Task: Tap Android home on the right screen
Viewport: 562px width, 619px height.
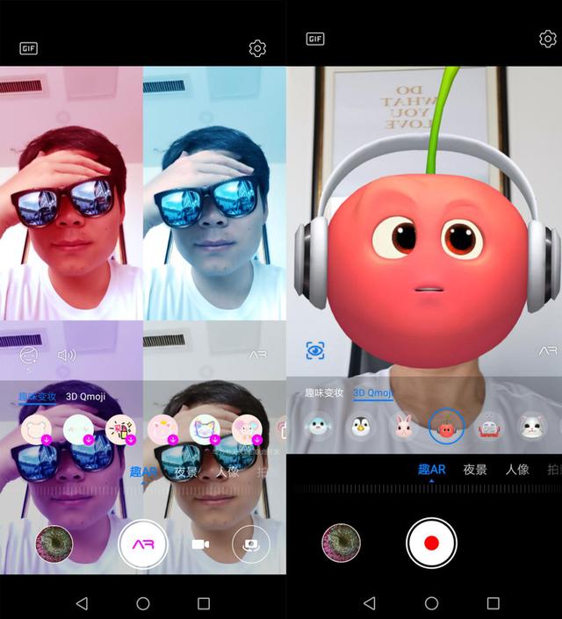Action: [x=432, y=603]
